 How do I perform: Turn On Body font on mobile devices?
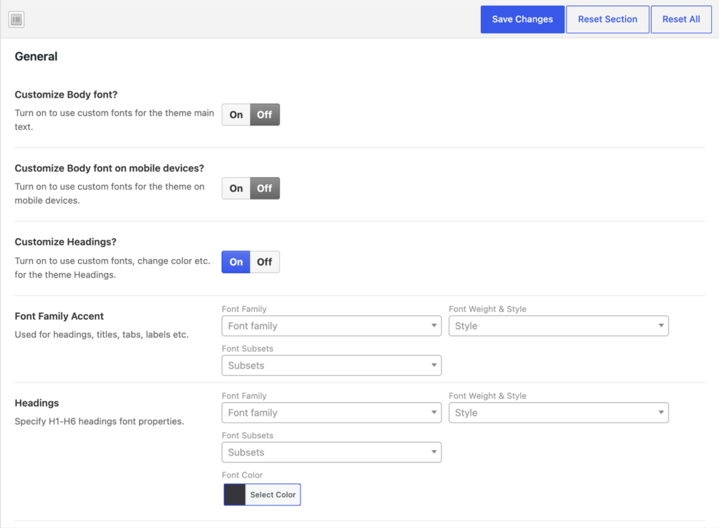pyautogui.click(x=236, y=188)
